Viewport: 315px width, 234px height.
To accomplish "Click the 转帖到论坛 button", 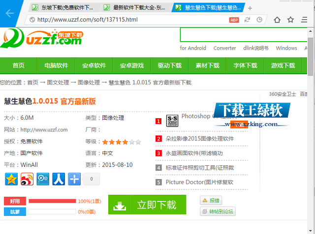I will coord(218,211).
